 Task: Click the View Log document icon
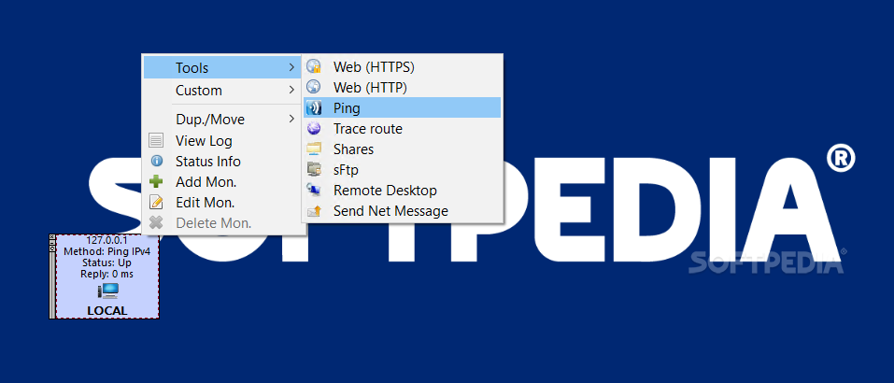point(156,140)
